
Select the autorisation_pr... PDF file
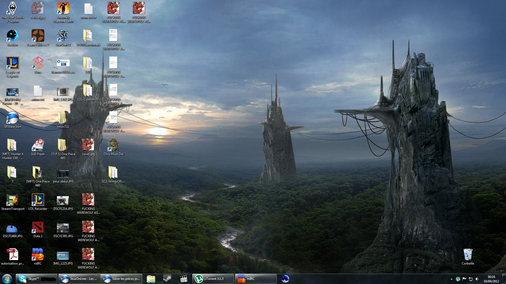click(12, 257)
